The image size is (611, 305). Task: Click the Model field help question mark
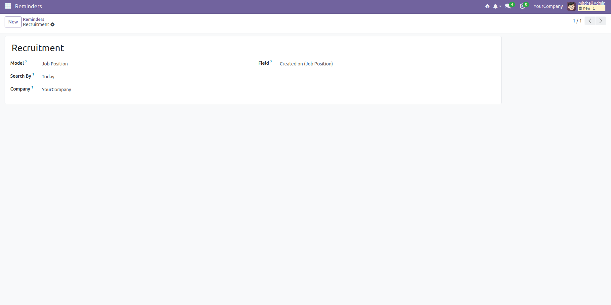[26, 62]
